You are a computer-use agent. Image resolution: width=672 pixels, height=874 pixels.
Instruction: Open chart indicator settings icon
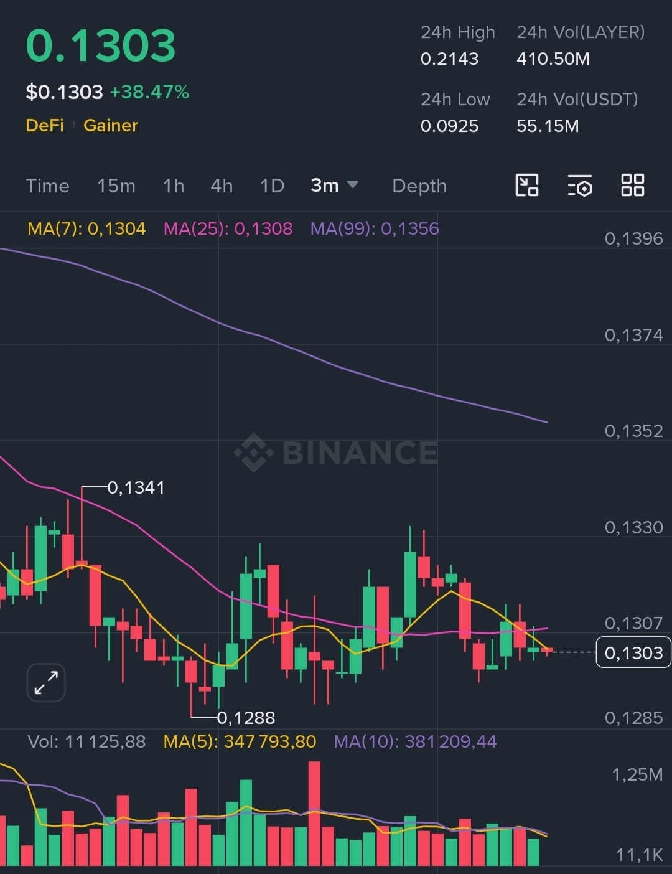coord(580,186)
